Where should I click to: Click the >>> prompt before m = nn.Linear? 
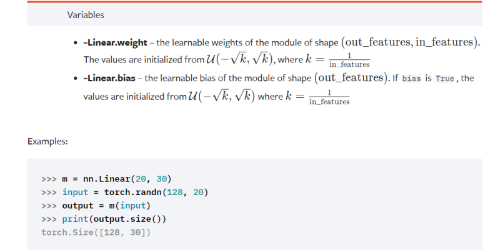[49, 178]
